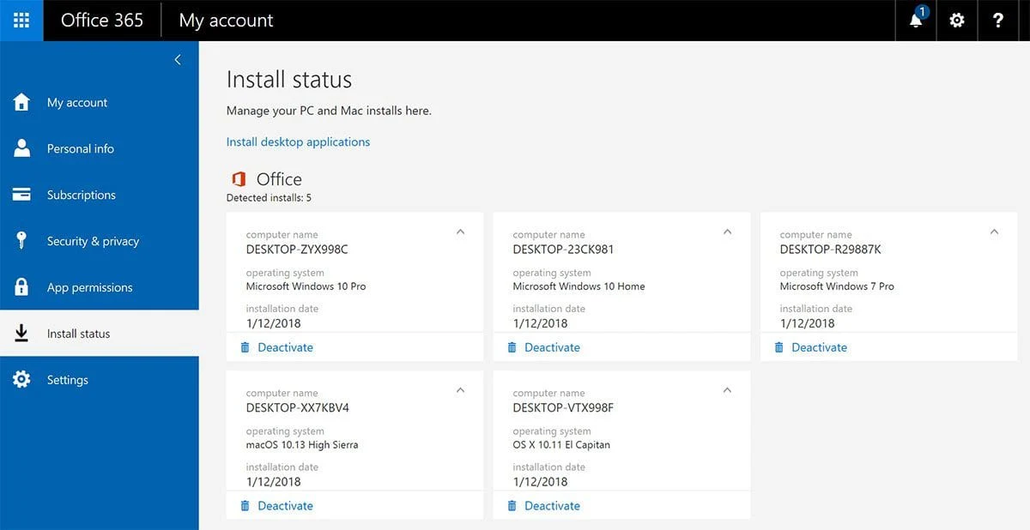Open Install desktop applications link
The width and height of the screenshot is (1030, 530).
tap(298, 142)
